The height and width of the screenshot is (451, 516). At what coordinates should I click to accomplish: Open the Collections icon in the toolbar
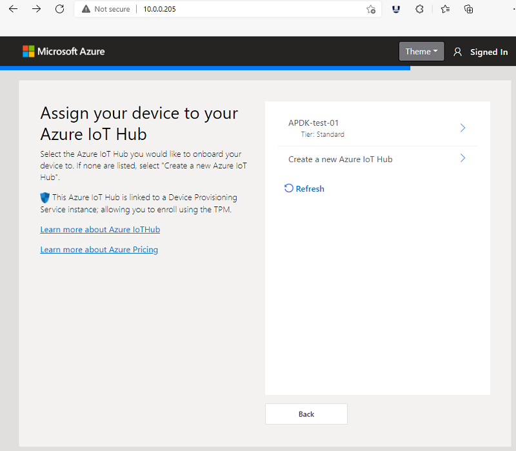point(468,9)
